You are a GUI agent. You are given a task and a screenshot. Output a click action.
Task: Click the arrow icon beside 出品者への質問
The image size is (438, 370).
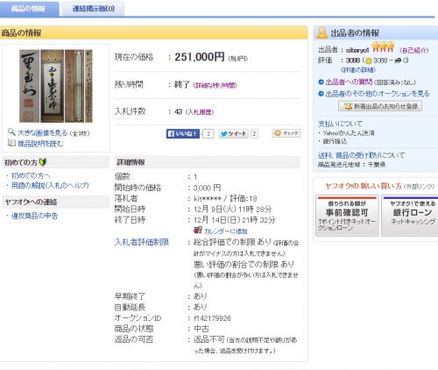click(321, 82)
